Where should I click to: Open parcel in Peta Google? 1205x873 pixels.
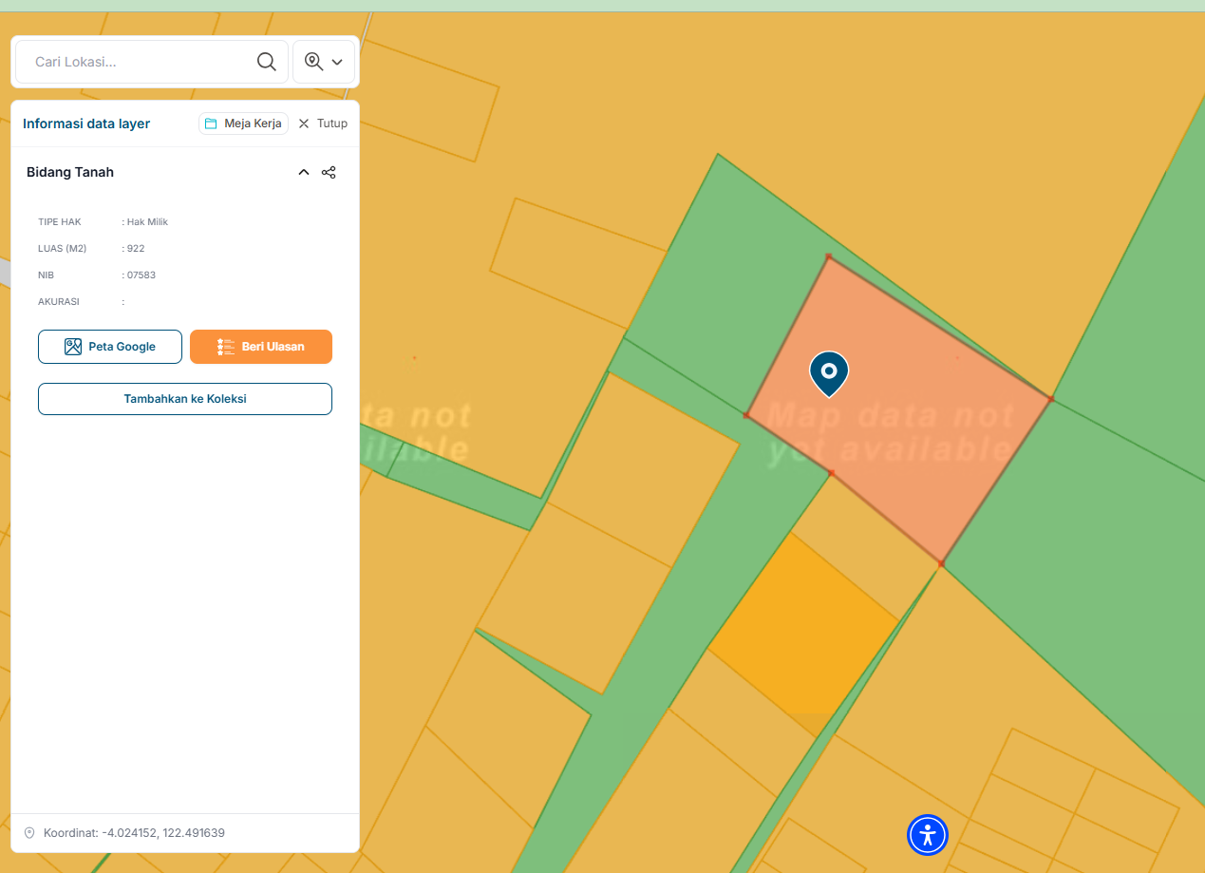(110, 347)
